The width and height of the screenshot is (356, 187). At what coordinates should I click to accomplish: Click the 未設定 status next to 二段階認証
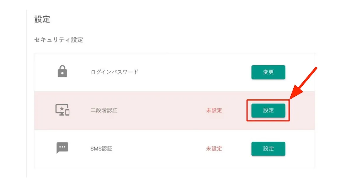point(214,110)
